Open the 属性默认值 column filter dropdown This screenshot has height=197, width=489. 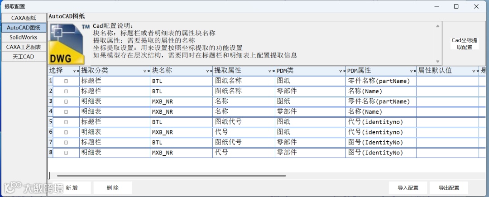pos(475,71)
